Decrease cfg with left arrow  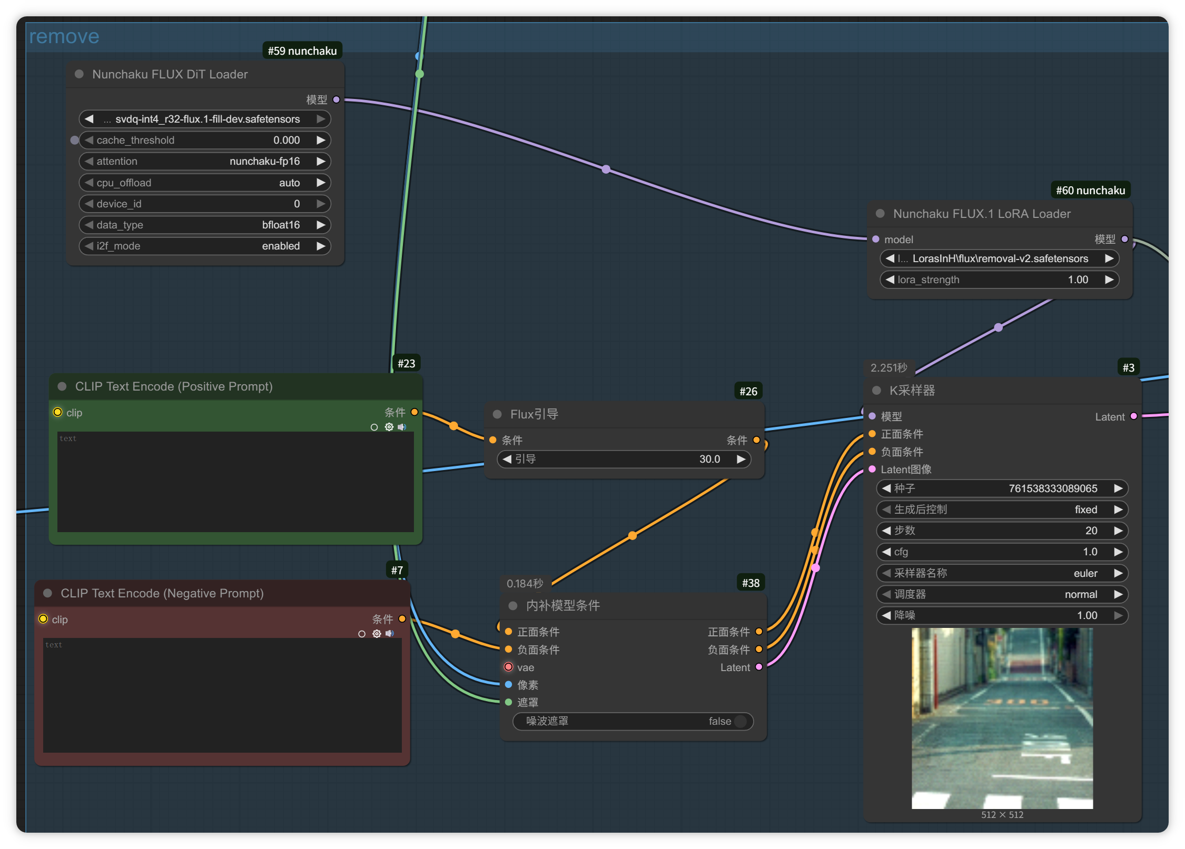887,552
